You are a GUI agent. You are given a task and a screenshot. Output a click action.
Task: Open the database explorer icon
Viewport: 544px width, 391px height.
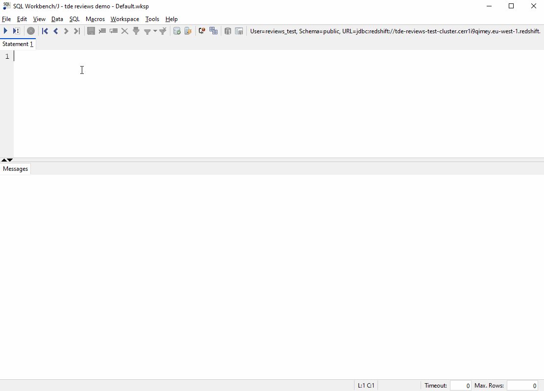tap(228, 31)
